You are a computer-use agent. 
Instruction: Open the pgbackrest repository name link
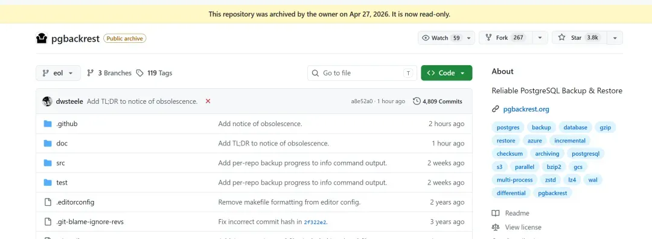point(75,39)
